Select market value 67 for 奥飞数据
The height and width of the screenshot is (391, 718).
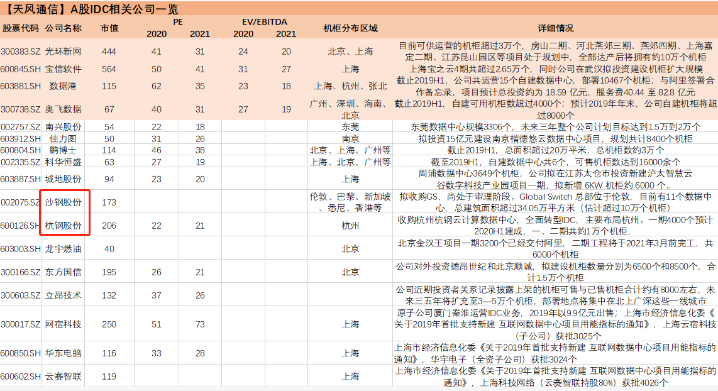(x=109, y=109)
